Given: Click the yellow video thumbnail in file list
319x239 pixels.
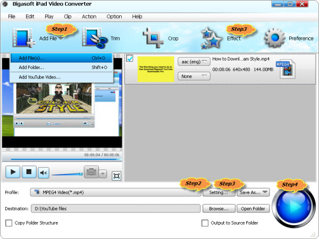Looking at the screenshot, I should (x=156, y=69).
